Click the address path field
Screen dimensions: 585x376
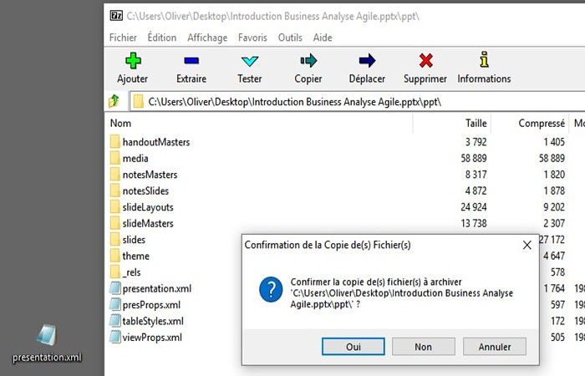click(358, 101)
